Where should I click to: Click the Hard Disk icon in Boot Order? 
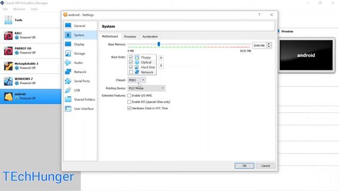(137, 67)
